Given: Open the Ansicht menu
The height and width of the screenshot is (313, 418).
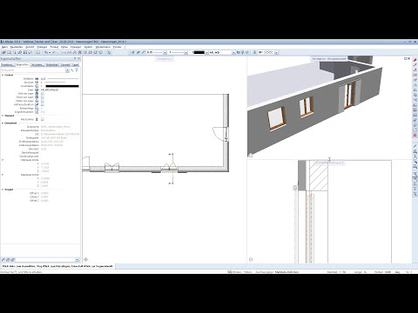Looking at the screenshot, I should click(x=30, y=47).
